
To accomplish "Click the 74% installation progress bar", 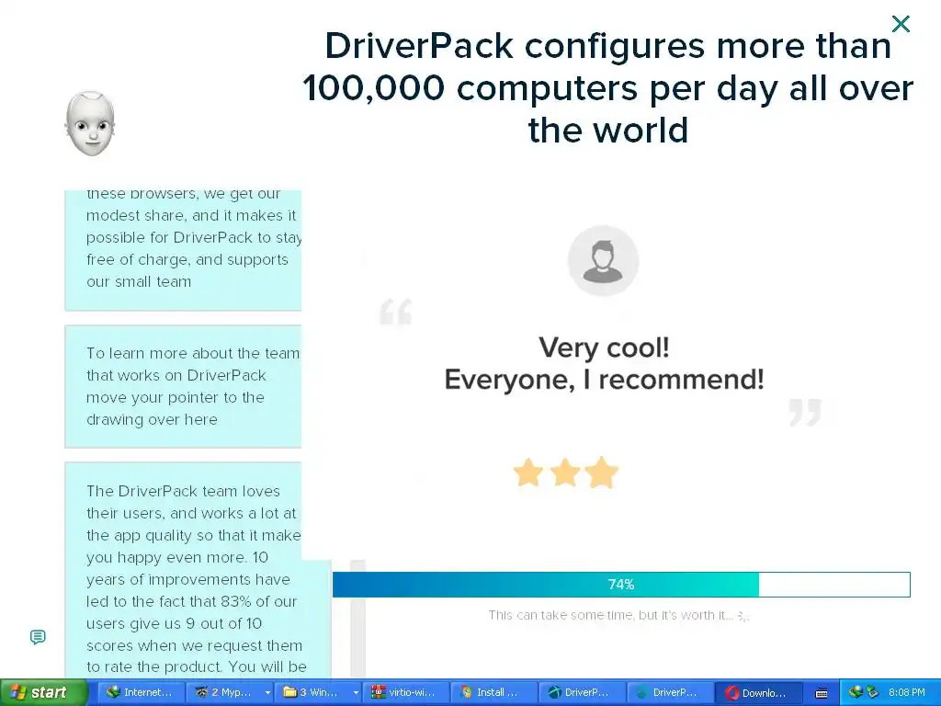I will tap(621, 584).
